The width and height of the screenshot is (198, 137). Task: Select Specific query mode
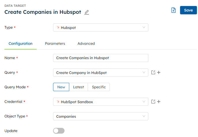point(99,87)
